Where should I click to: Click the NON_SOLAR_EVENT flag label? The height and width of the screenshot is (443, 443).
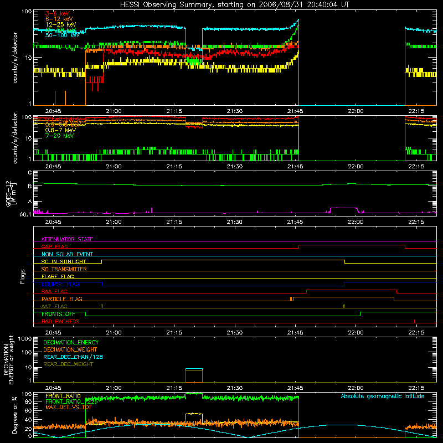coord(67,254)
